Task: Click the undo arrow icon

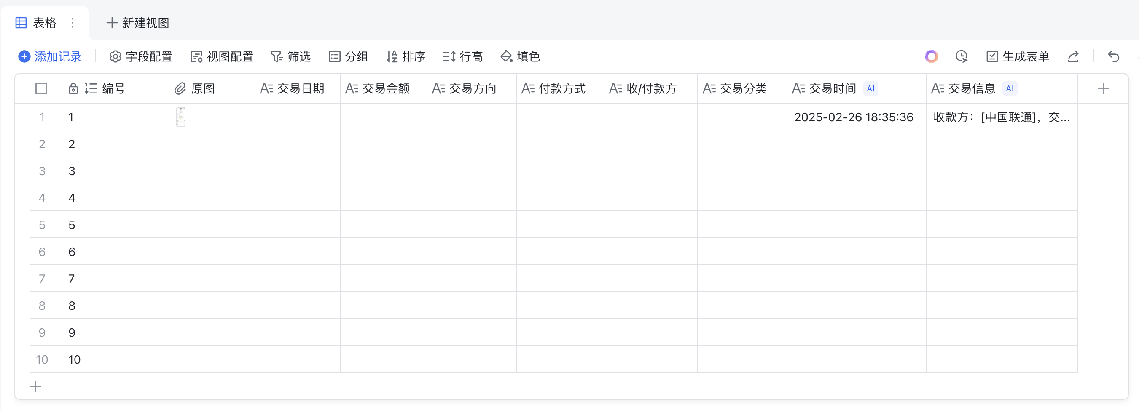Action: tap(1113, 56)
